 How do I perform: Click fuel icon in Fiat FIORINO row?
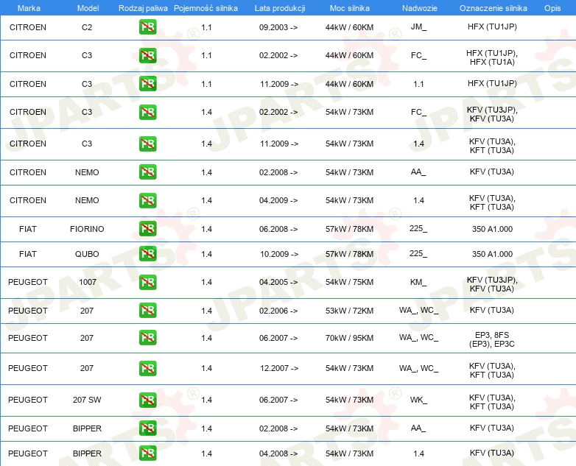[x=147, y=228]
